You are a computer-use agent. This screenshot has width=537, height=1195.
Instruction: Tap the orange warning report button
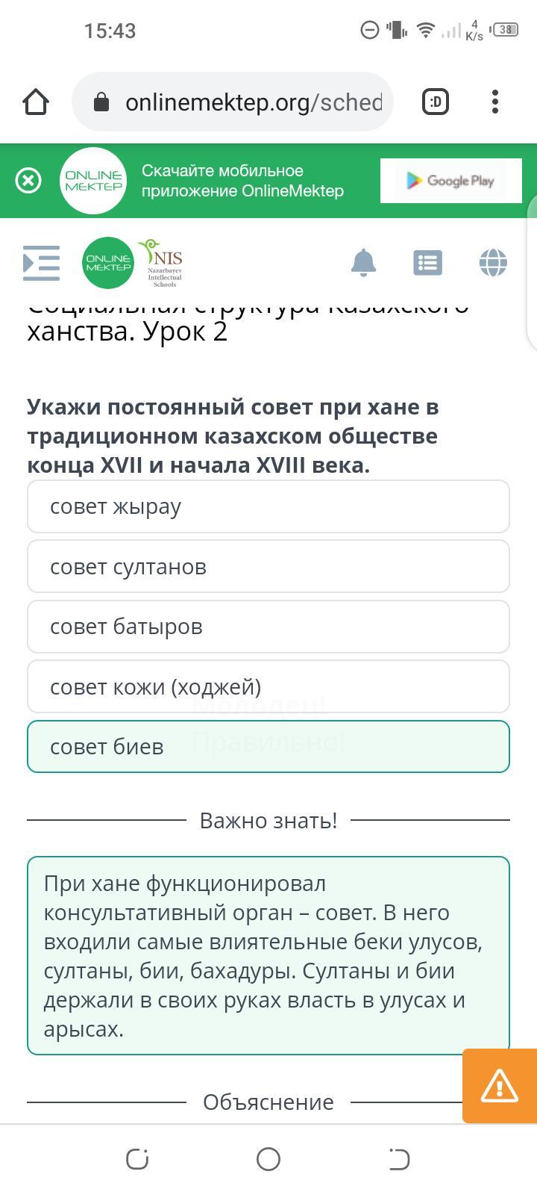coord(499,1085)
